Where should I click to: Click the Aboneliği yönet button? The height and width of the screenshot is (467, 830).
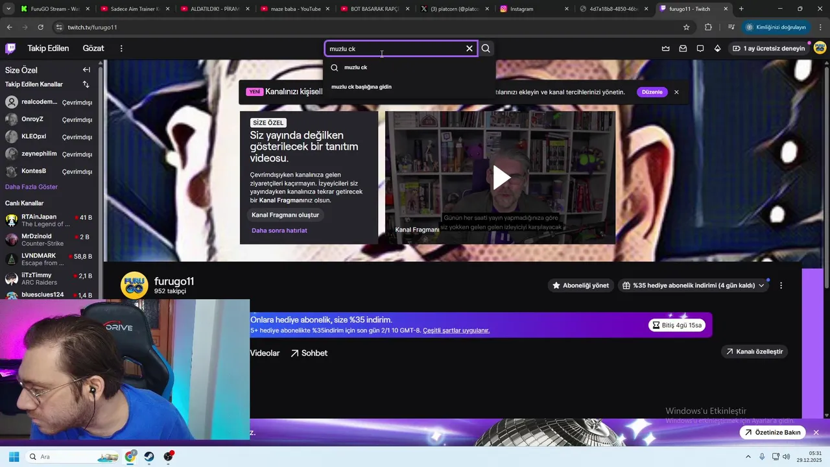pos(581,285)
